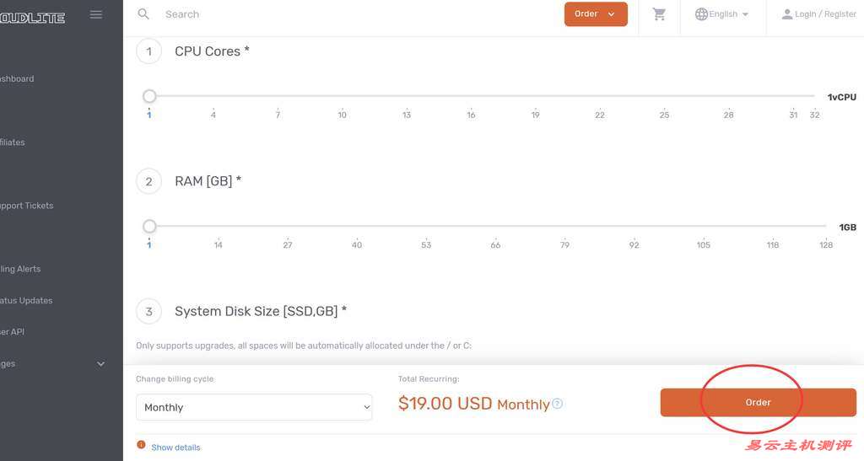This screenshot has height=461, width=864.
Task: Click the search magnifier icon
Action: (143, 14)
